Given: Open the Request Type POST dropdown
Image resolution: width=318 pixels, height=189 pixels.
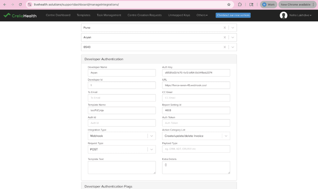Looking at the screenshot, I should (122, 149).
